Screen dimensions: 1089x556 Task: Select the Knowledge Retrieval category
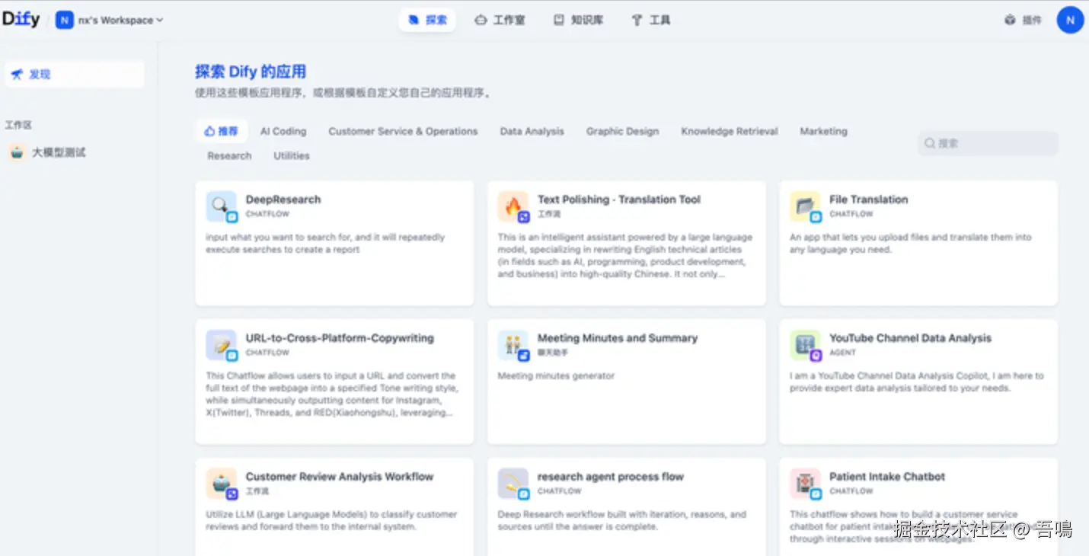pos(730,131)
